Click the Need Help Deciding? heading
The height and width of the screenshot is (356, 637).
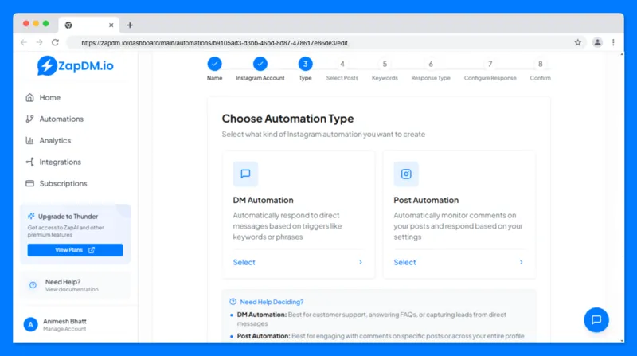(x=272, y=302)
